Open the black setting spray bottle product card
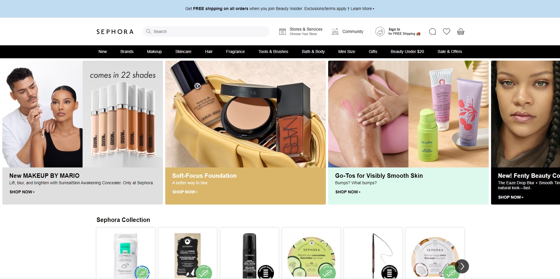560x279 pixels. pos(250,253)
